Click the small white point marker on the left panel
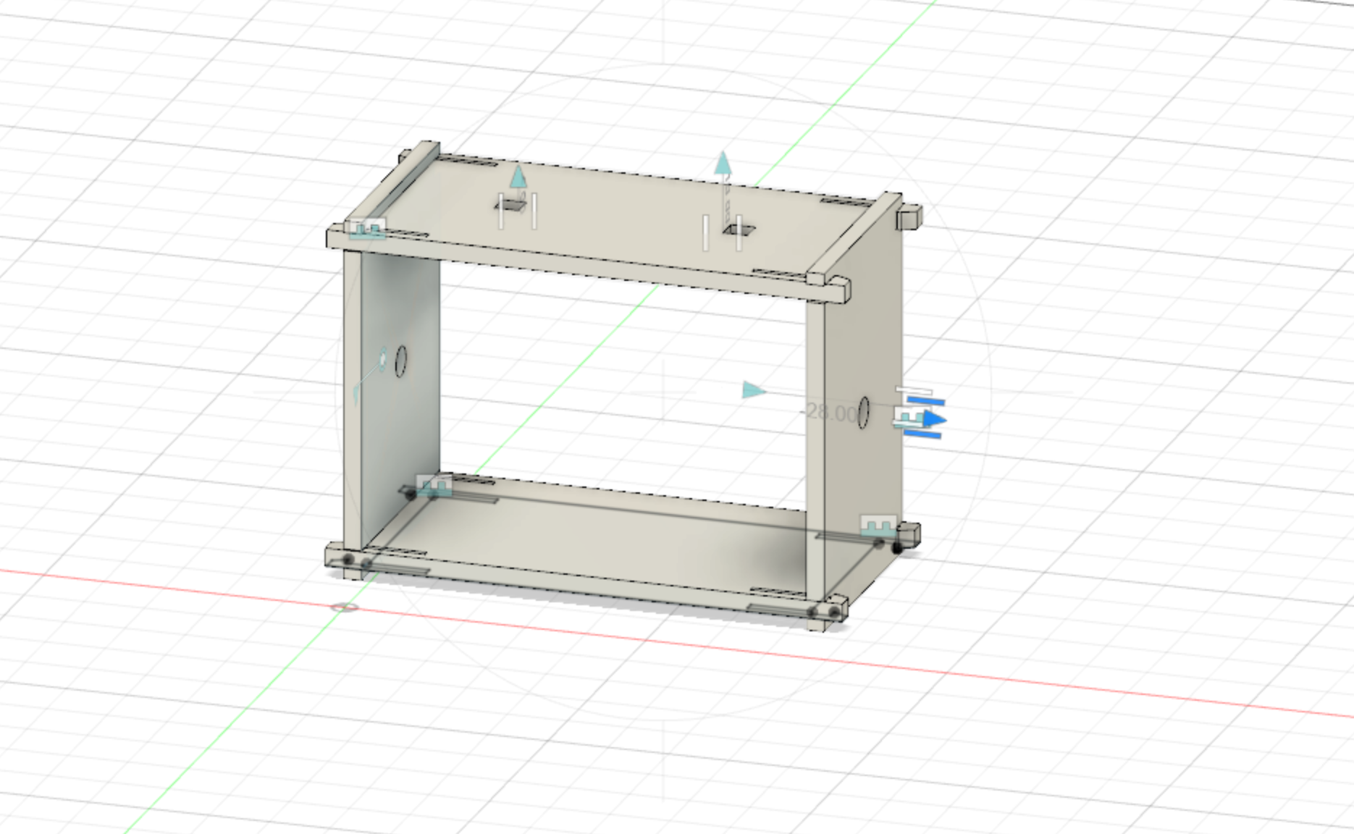This screenshot has width=1354, height=834. (x=382, y=358)
